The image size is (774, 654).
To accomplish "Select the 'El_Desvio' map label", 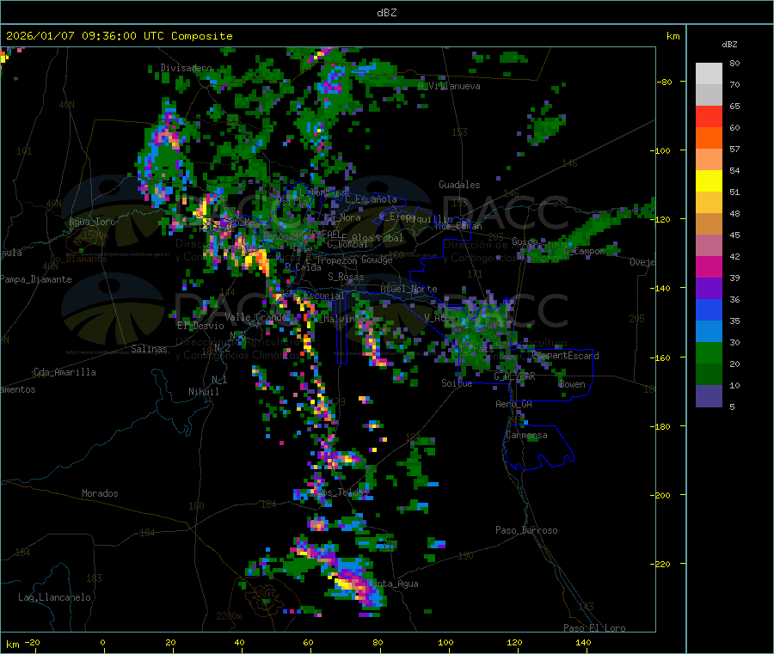I will tap(200, 326).
